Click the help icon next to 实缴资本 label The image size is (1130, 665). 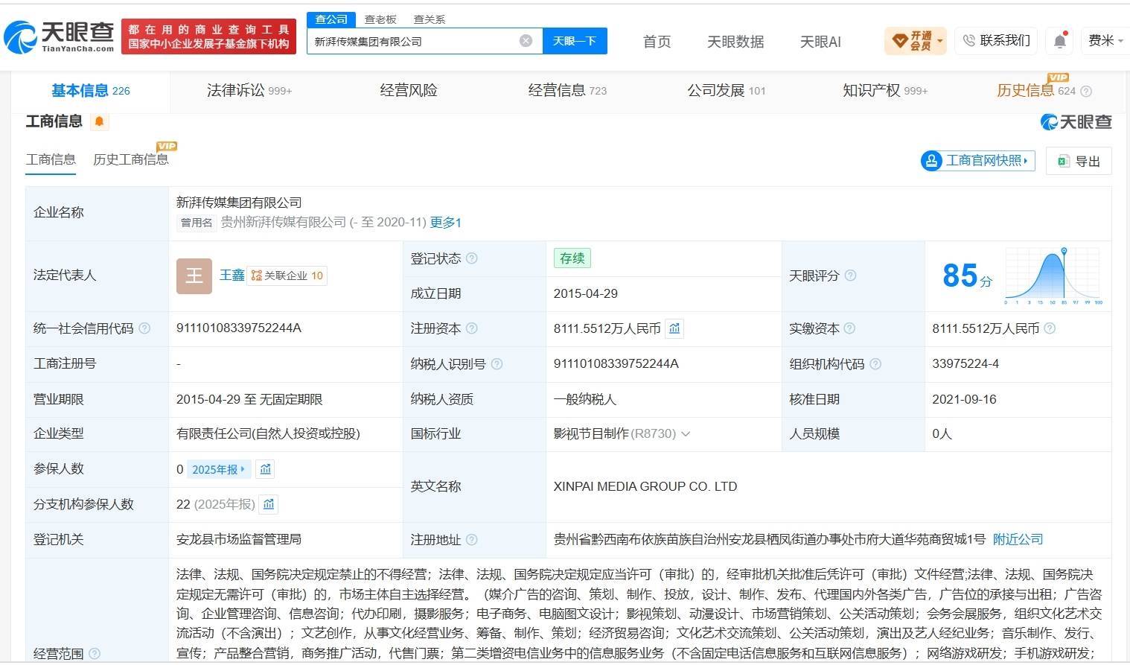coord(849,328)
